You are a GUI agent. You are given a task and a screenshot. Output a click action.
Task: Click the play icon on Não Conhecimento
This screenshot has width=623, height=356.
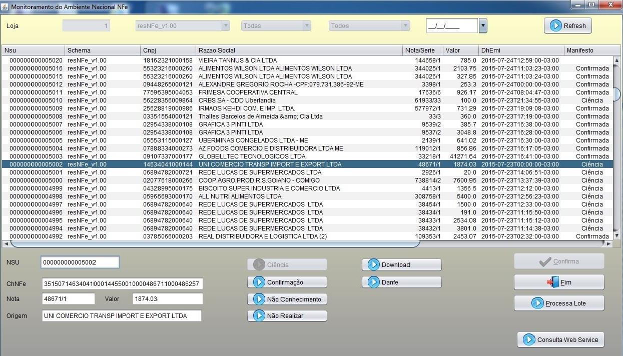pyautogui.click(x=259, y=299)
